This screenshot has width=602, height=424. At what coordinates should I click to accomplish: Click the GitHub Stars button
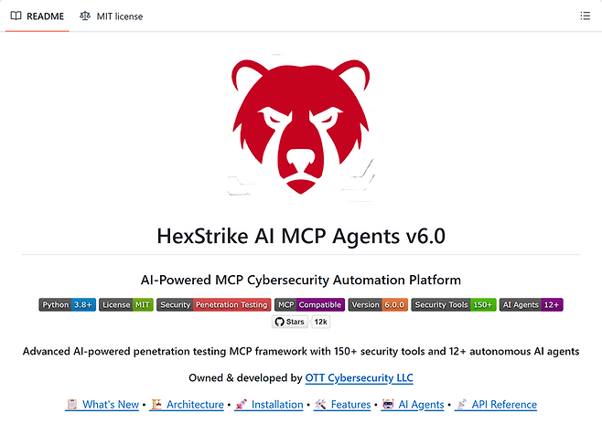[290, 322]
